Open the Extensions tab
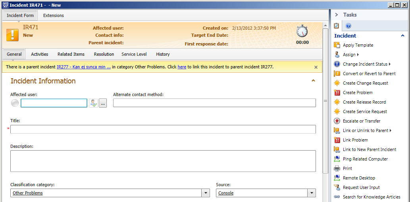 point(53,15)
